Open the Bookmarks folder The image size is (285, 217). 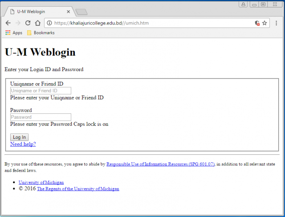41,32
